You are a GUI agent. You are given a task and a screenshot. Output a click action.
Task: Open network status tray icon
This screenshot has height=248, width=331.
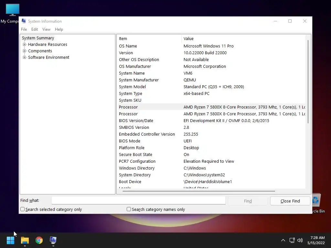[292, 240]
